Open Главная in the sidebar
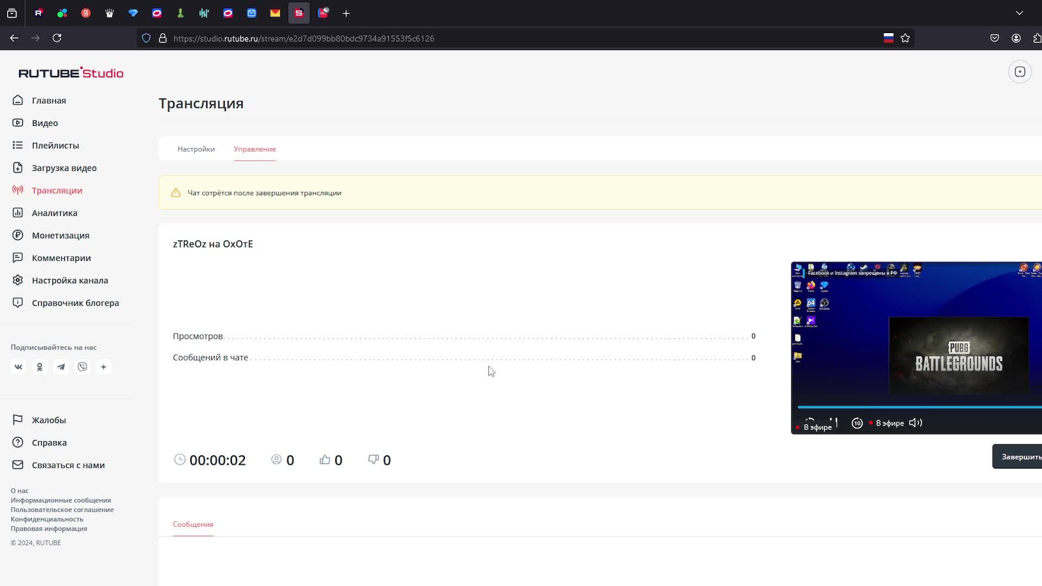The height and width of the screenshot is (586, 1042). click(x=39, y=100)
